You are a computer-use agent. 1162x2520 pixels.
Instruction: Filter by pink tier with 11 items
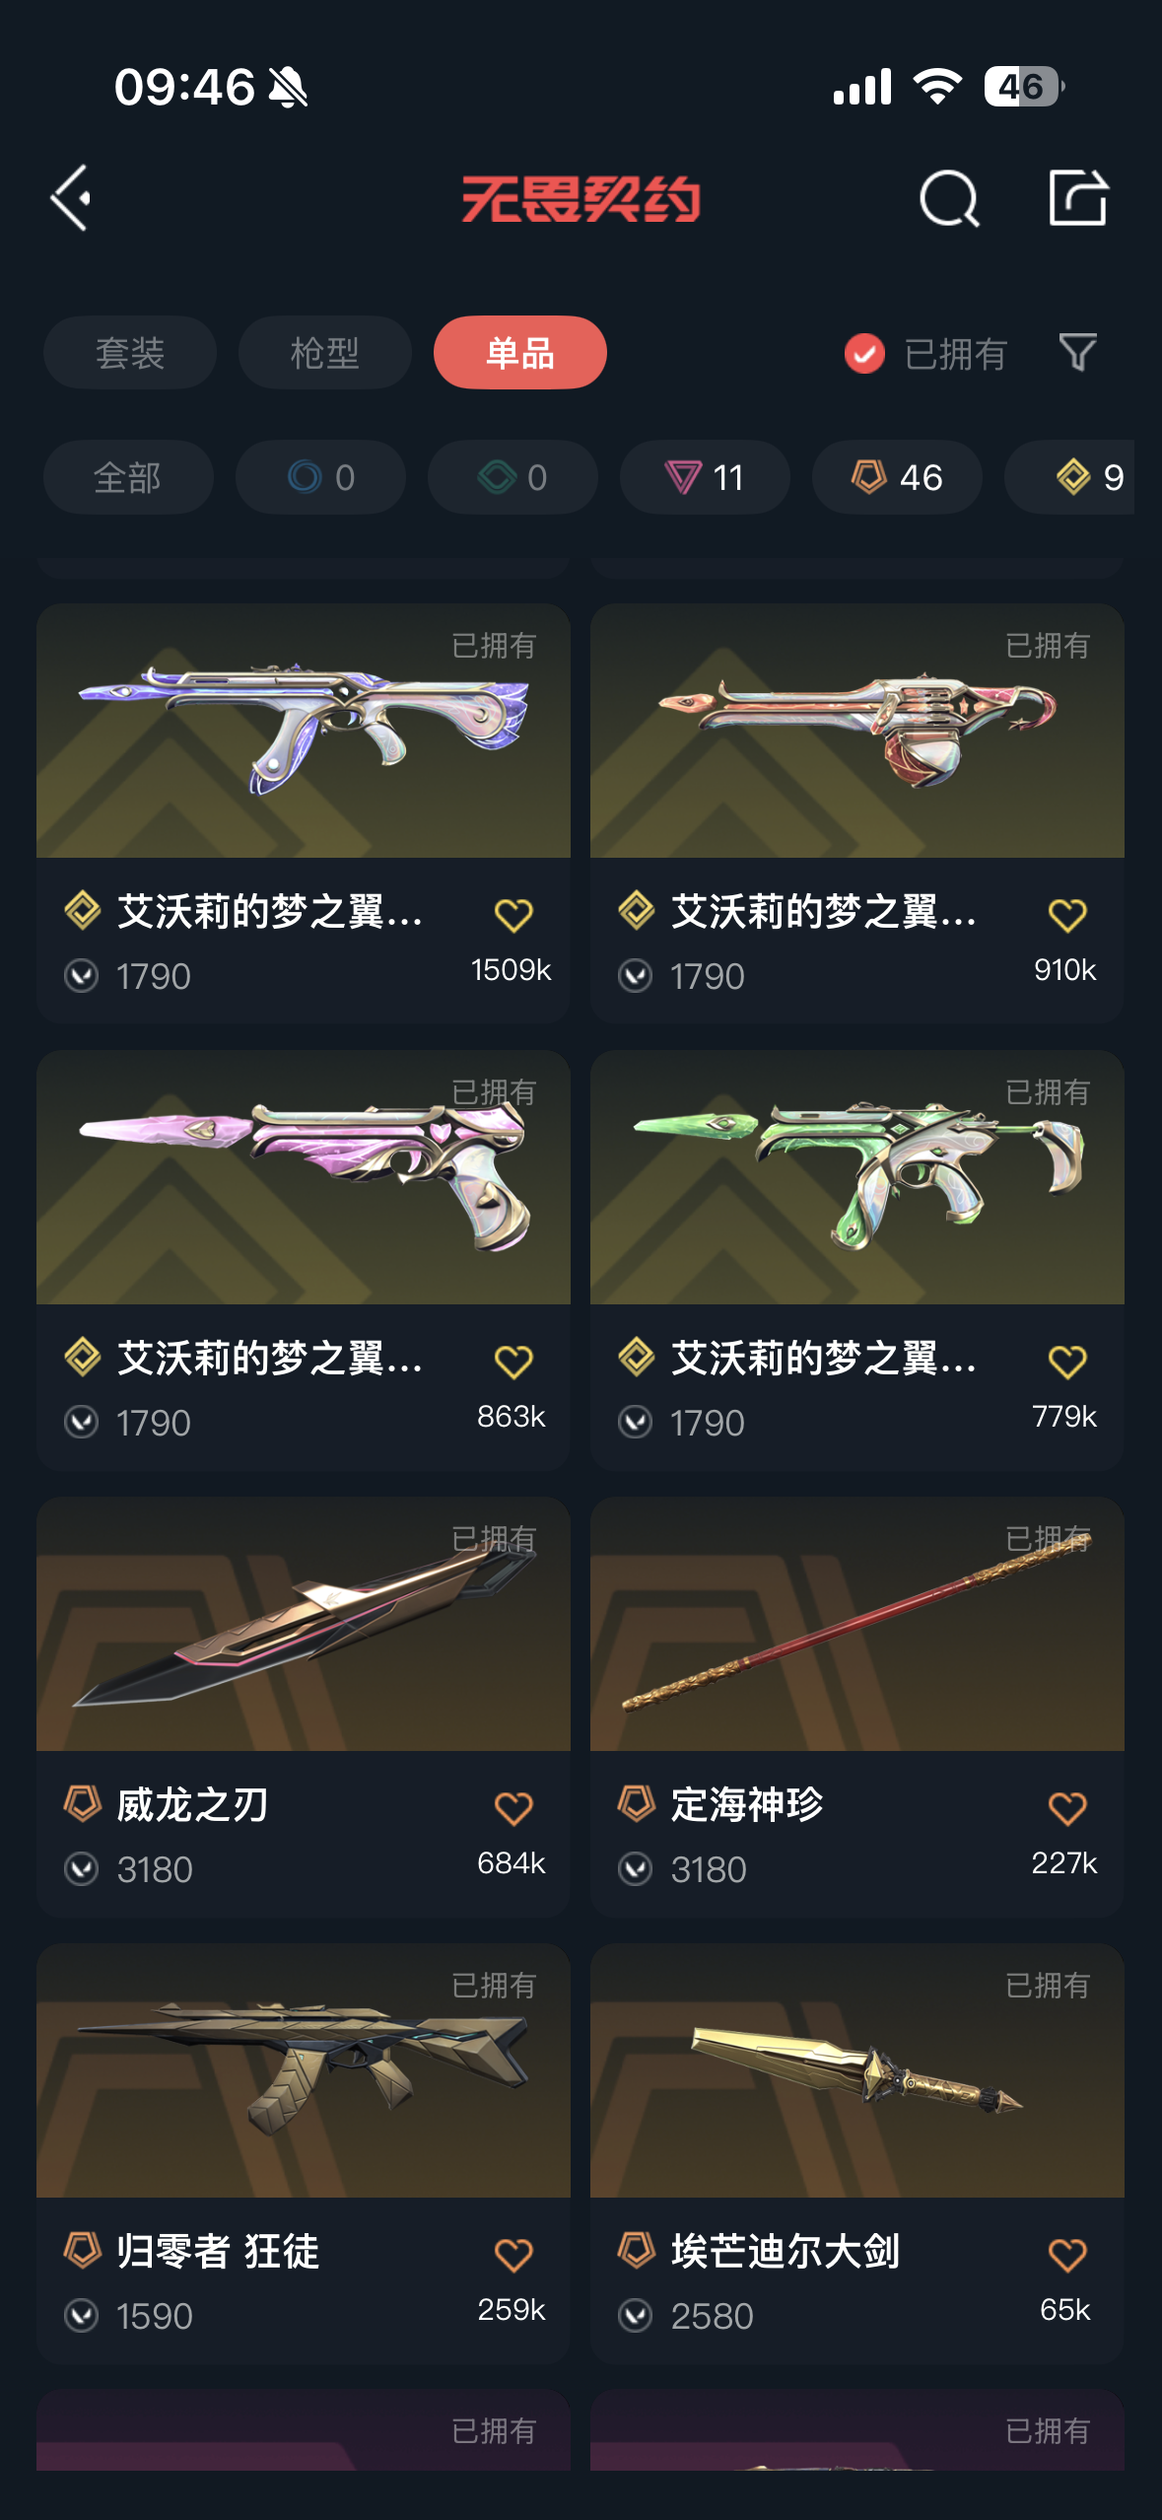(x=705, y=477)
